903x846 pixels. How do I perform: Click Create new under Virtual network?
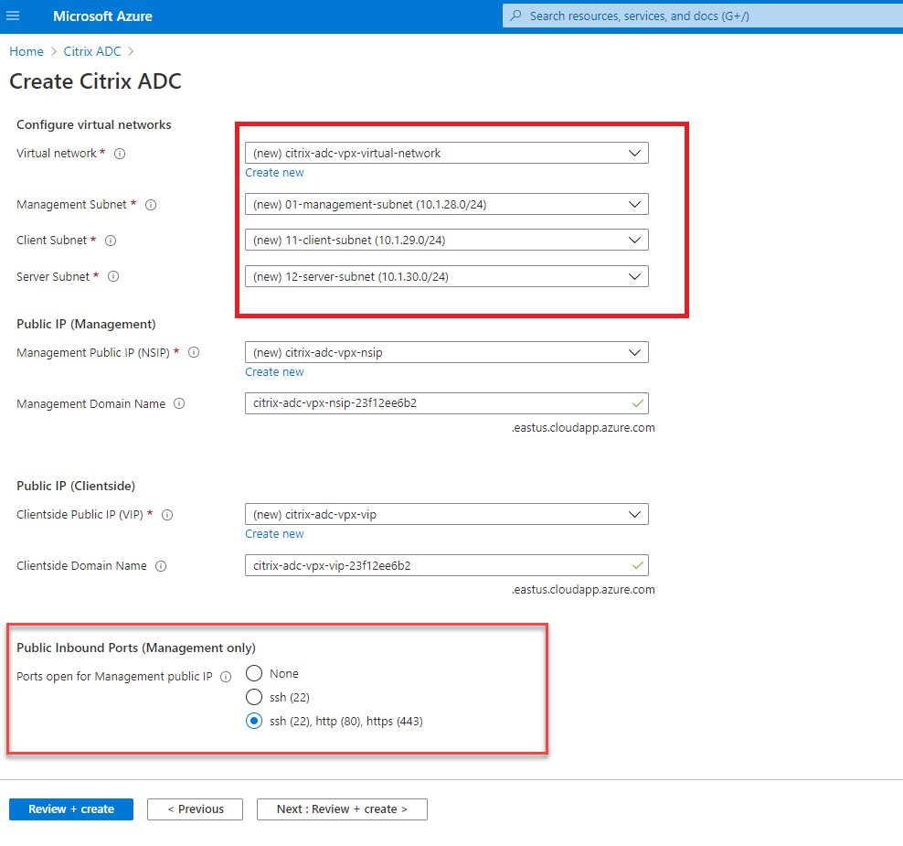(x=274, y=172)
